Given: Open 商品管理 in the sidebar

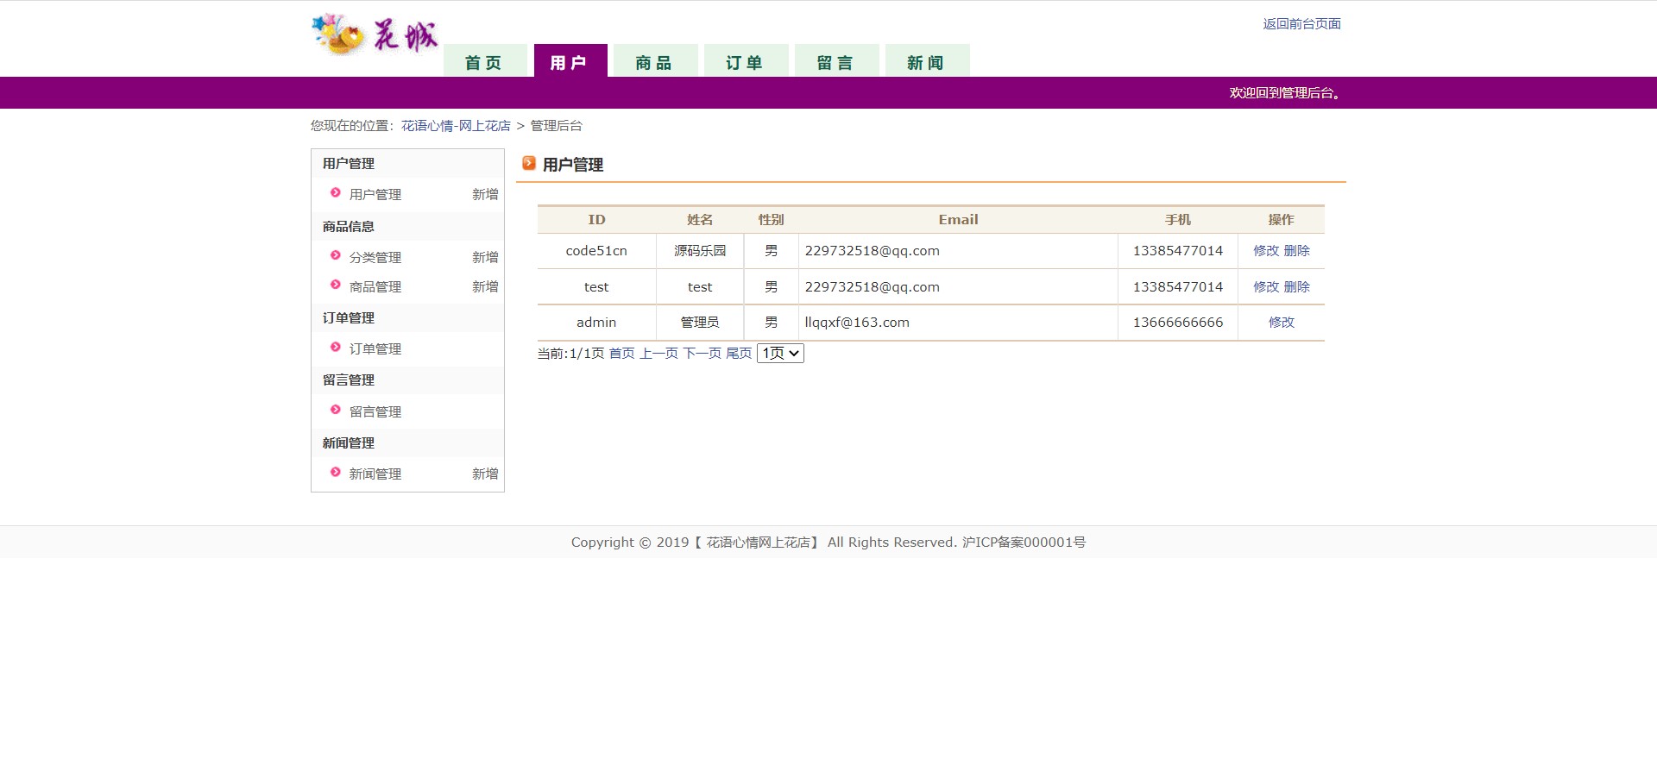Looking at the screenshot, I should click(x=375, y=287).
